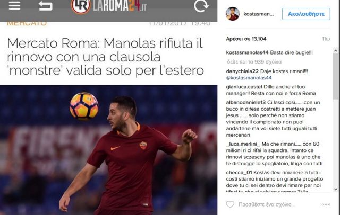Screen dimensions: 340x215
Task: Click the back arrow icon
Action: 46,6
